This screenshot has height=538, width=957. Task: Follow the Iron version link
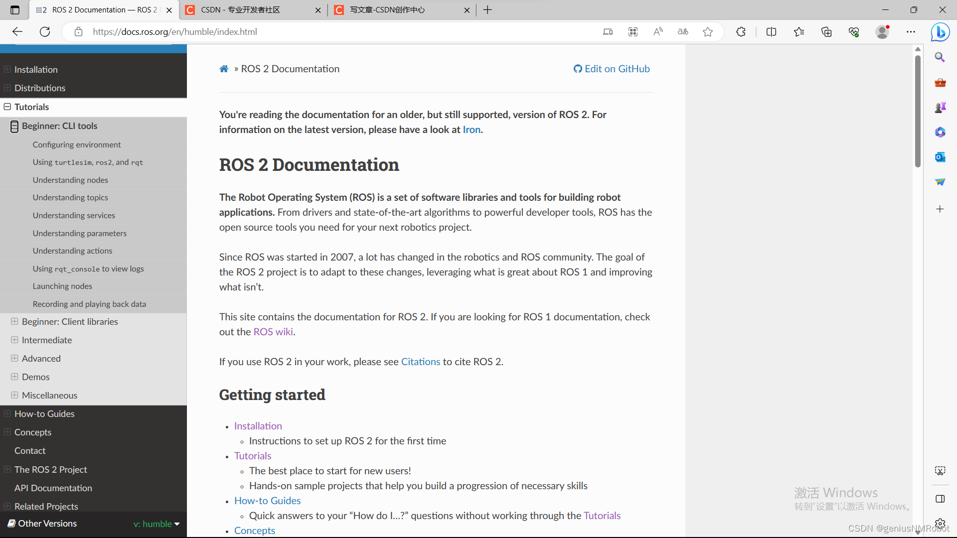coord(472,130)
